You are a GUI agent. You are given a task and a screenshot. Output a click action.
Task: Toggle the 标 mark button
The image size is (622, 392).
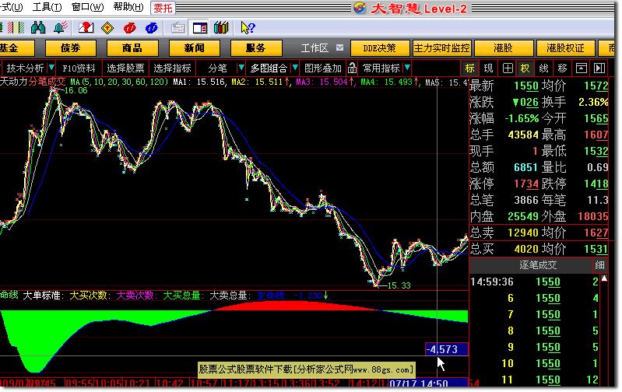click(469, 68)
